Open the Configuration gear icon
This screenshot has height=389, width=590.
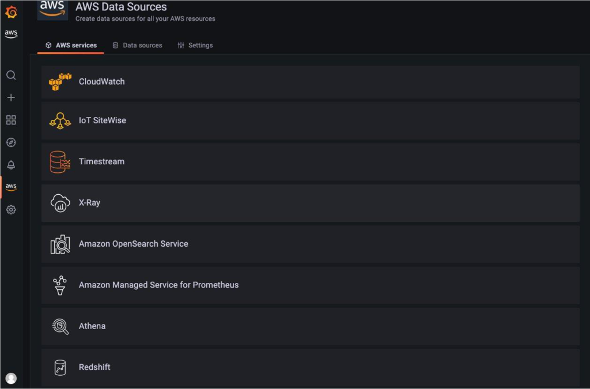click(x=11, y=210)
